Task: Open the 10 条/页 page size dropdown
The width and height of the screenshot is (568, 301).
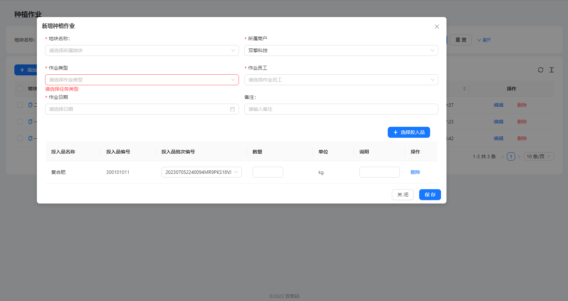Action: [x=539, y=156]
